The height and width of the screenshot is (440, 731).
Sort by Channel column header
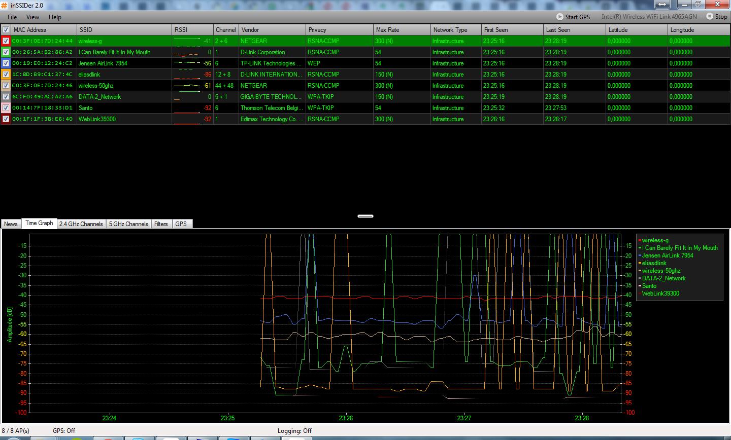(x=225, y=30)
